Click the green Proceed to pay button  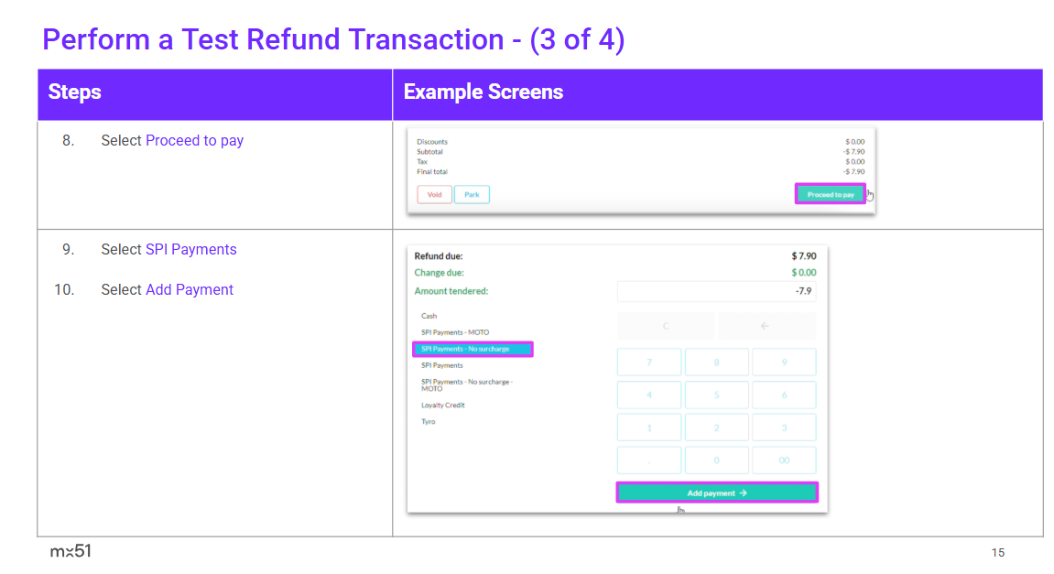(x=830, y=194)
